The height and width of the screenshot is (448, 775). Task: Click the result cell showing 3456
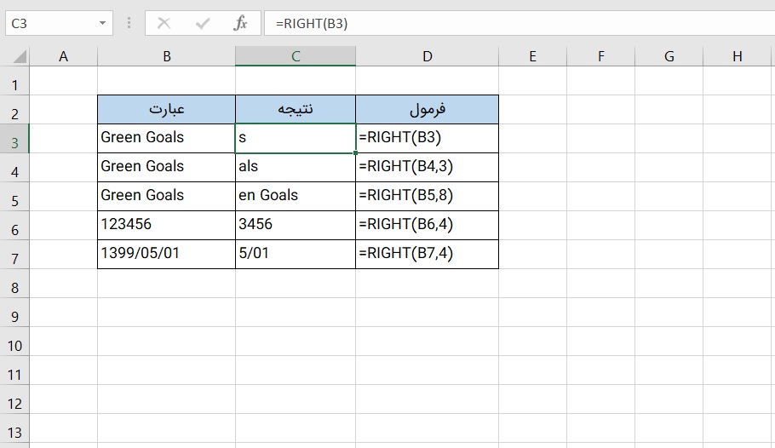click(296, 225)
